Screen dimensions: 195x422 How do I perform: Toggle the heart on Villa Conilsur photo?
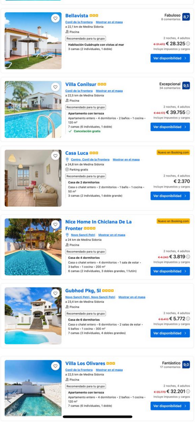click(x=55, y=87)
